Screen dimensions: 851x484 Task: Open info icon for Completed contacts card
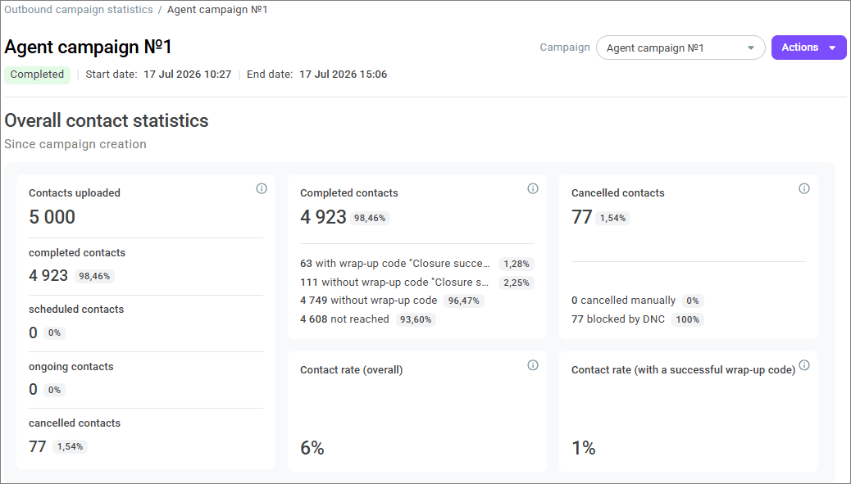pyautogui.click(x=533, y=188)
